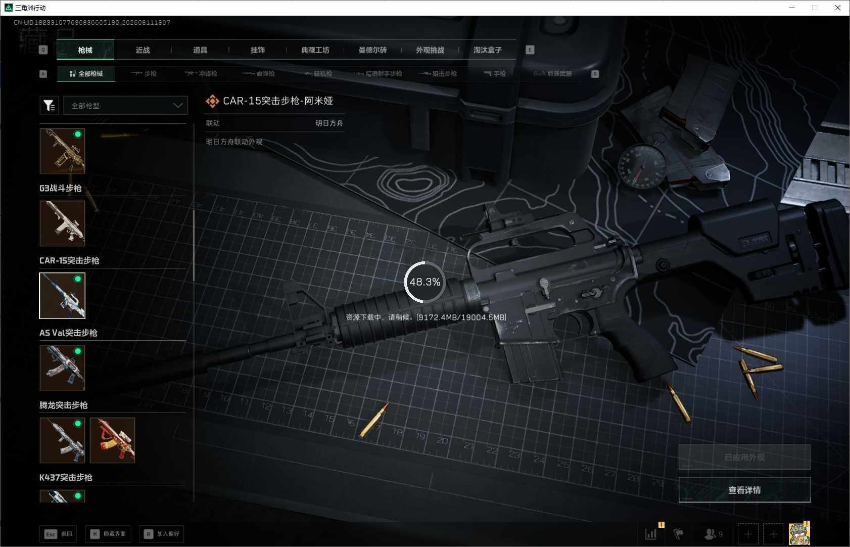The width and height of the screenshot is (850, 547).
Task: Add teammate in second empty squad slot
Action: pyautogui.click(x=773, y=534)
